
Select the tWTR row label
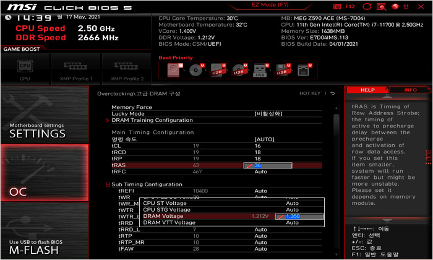point(126,210)
